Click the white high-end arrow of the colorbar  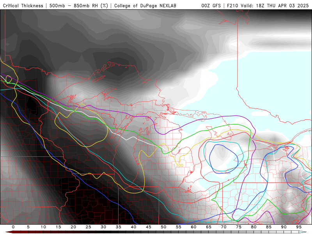[x=303, y=232]
